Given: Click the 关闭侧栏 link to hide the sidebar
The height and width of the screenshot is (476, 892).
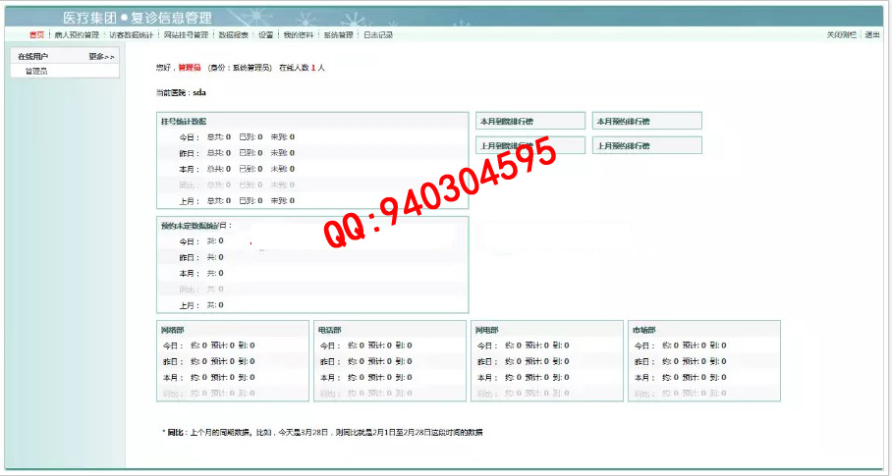Looking at the screenshot, I should coord(842,34).
